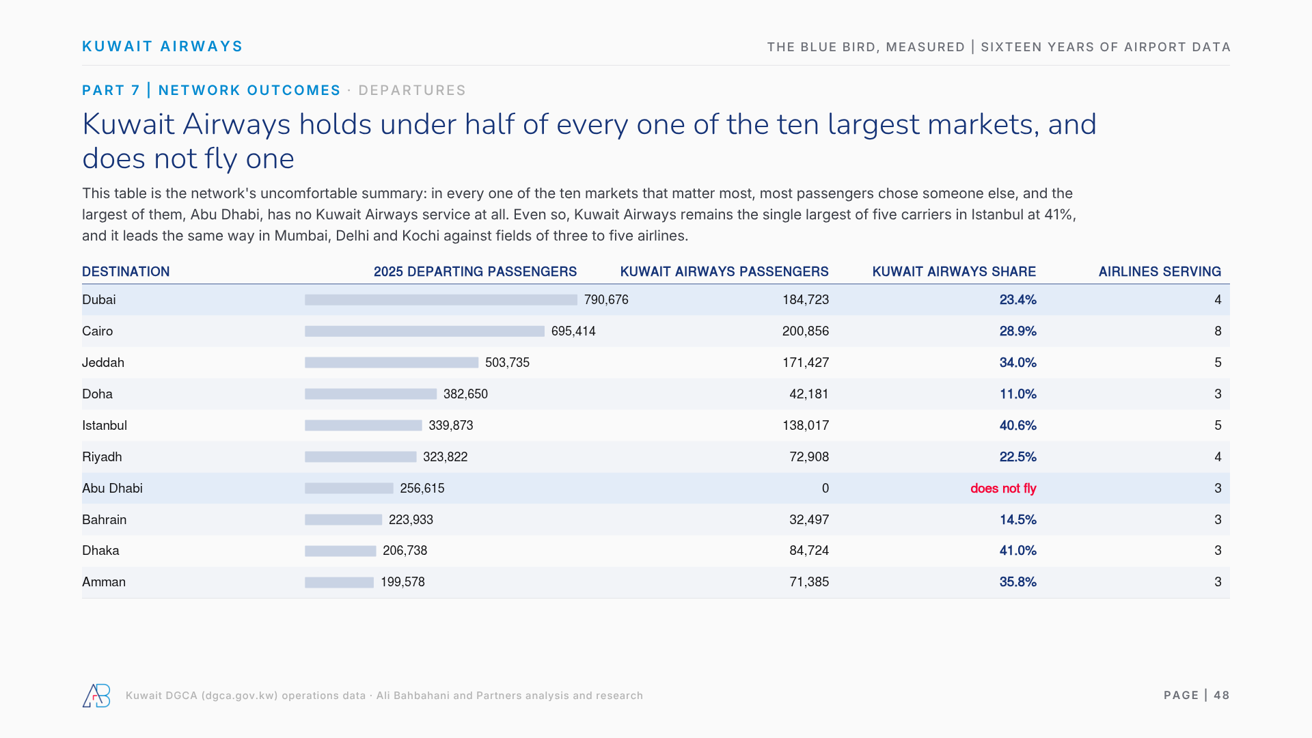The image size is (1312, 738).
Task: Click the PAGE | 48 indicator
Action: [1197, 696]
